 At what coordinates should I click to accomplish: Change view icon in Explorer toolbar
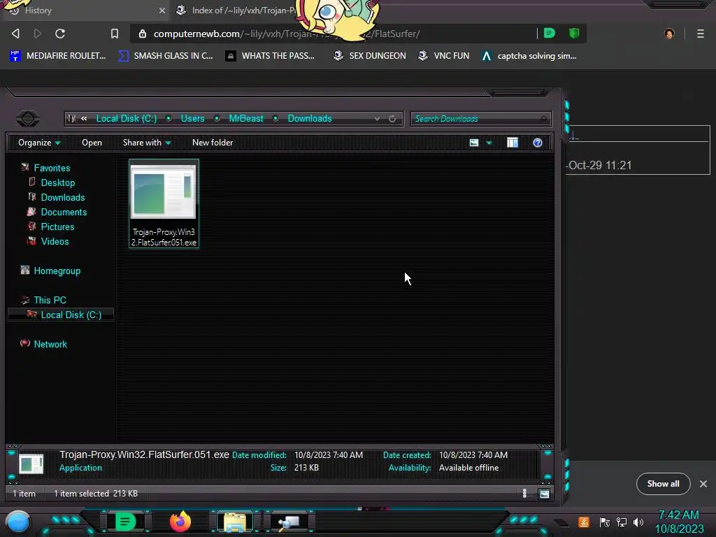(474, 143)
